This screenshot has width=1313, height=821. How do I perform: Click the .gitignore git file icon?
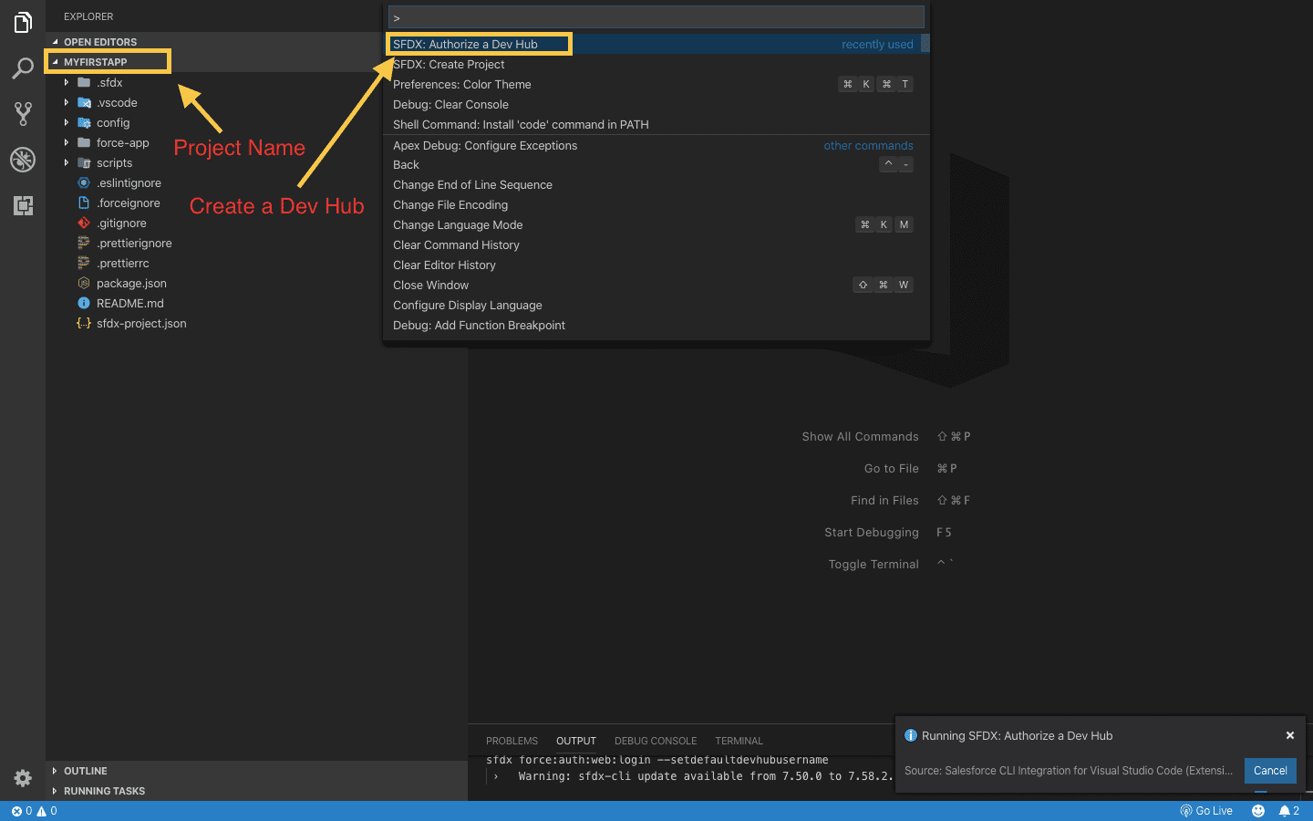pyautogui.click(x=84, y=223)
